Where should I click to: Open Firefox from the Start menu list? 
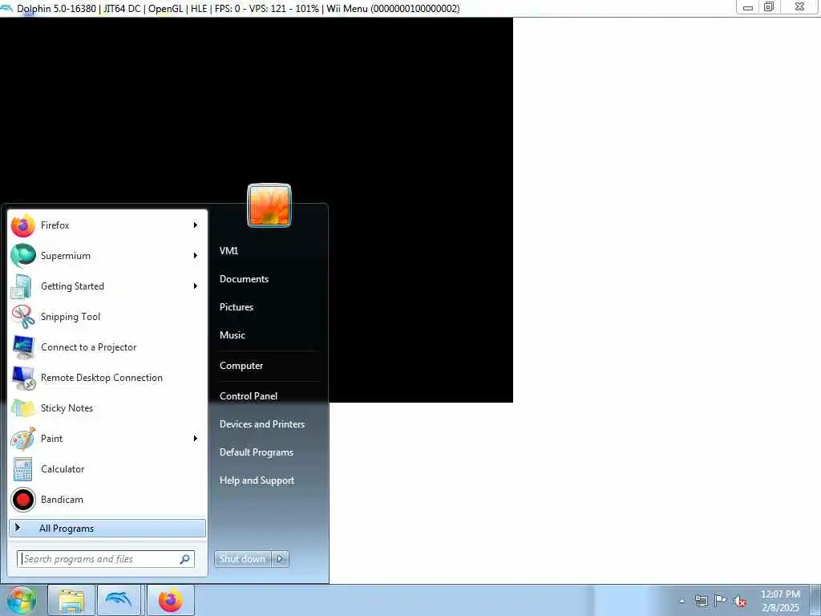[x=107, y=225]
